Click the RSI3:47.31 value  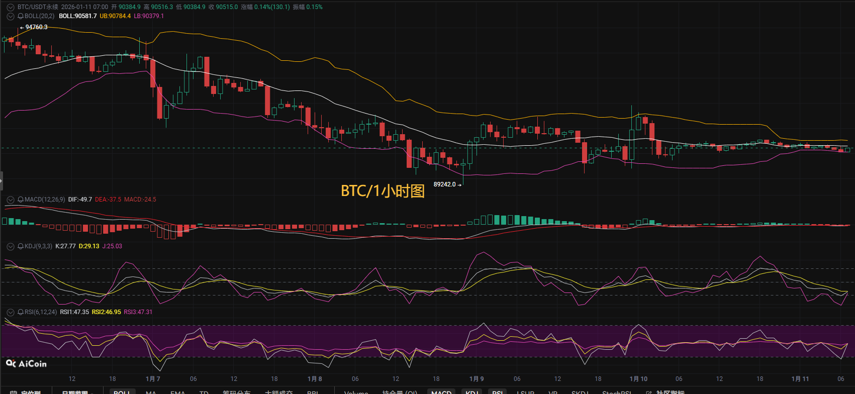(x=138, y=312)
